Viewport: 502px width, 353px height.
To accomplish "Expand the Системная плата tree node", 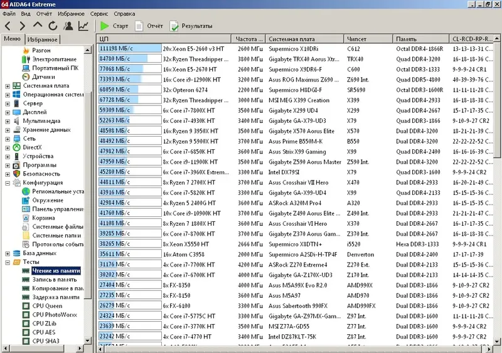I will pyautogui.click(x=8, y=86).
